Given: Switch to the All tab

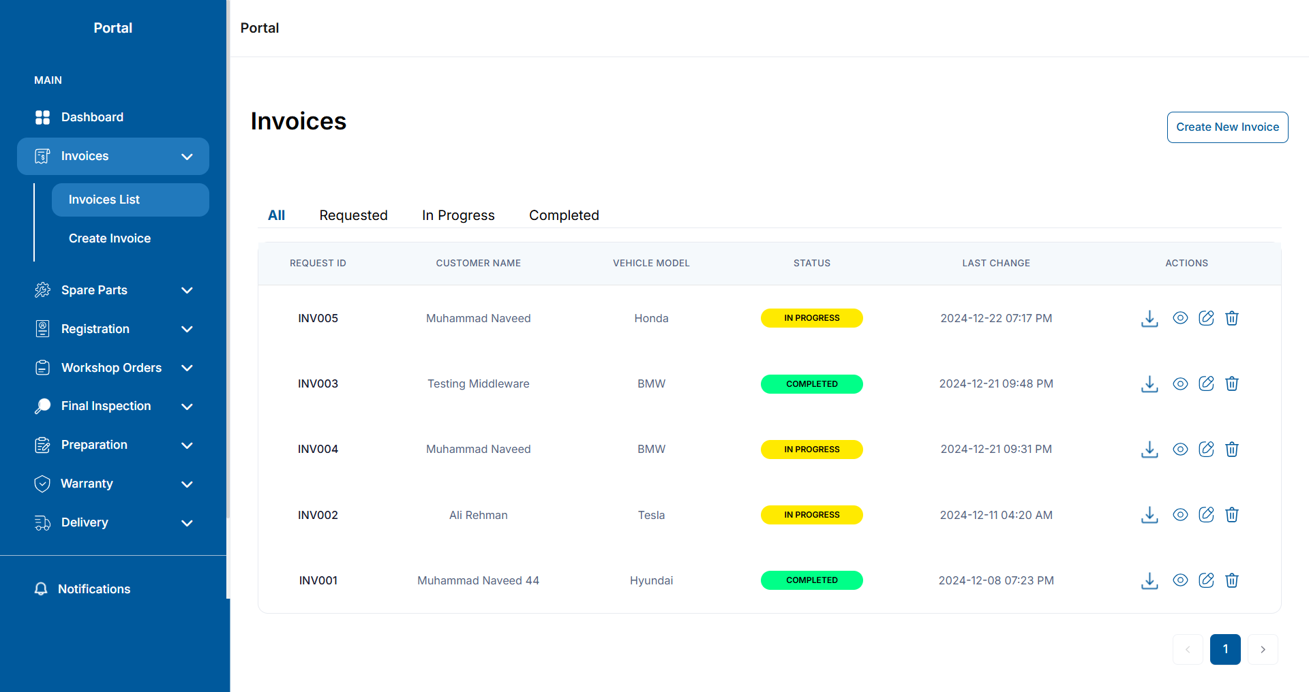Looking at the screenshot, I should pyautogui.click(x=276, y=215).
